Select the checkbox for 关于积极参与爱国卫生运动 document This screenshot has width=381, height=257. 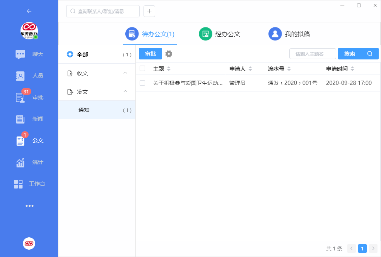(142, 83)
